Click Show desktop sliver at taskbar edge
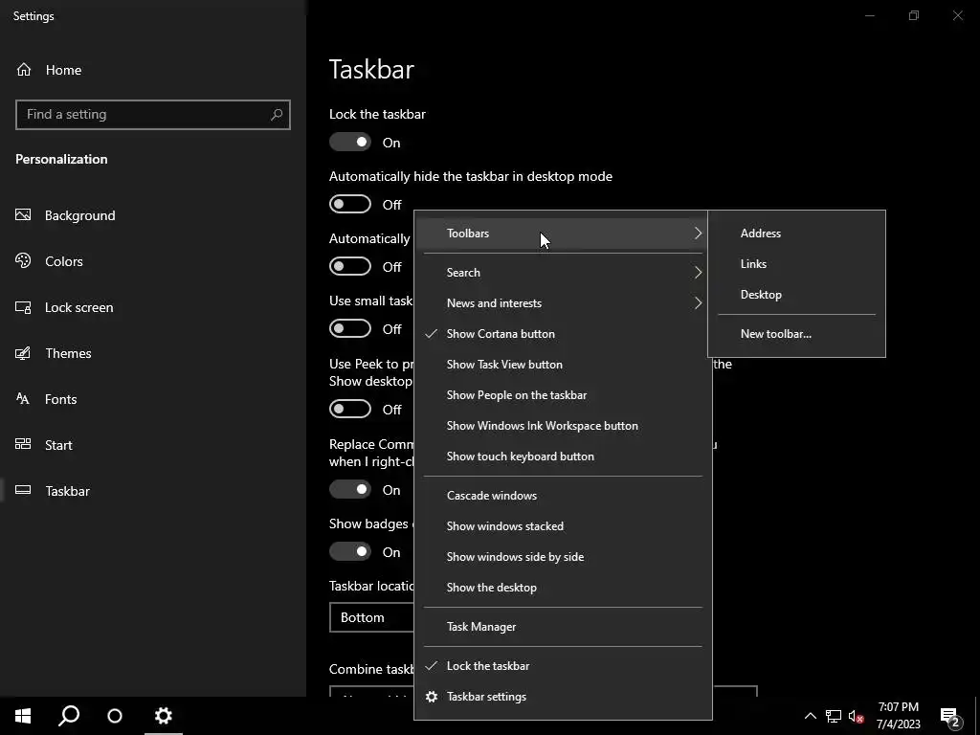The height and width of the screenshot is (735, 980). [977, 716]
